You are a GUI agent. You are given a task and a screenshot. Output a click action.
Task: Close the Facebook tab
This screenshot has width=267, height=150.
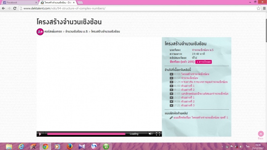[36, 3]
